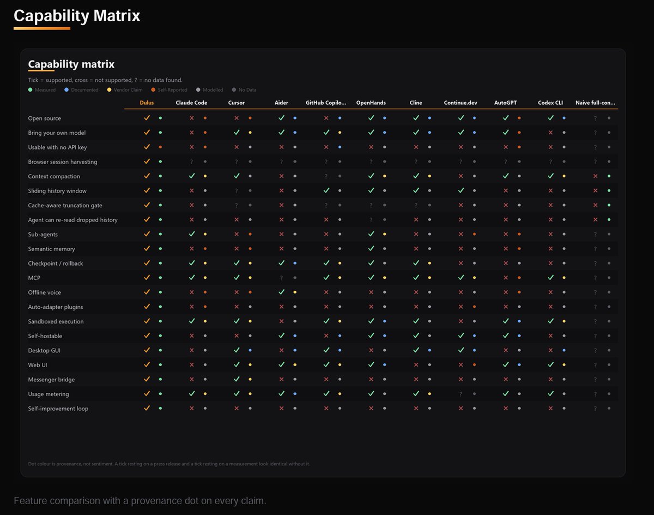Click the Continue.dev column header
Screen dimensions: 654x515
(x=461, y=103)
